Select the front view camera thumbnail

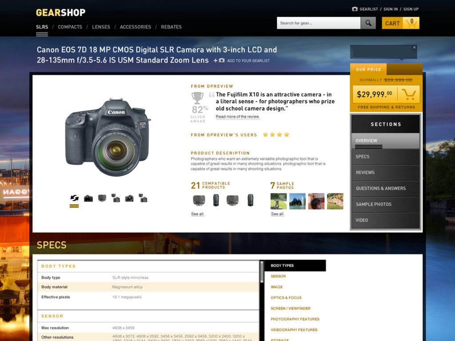pyautogui.click(x=88, y=198)
